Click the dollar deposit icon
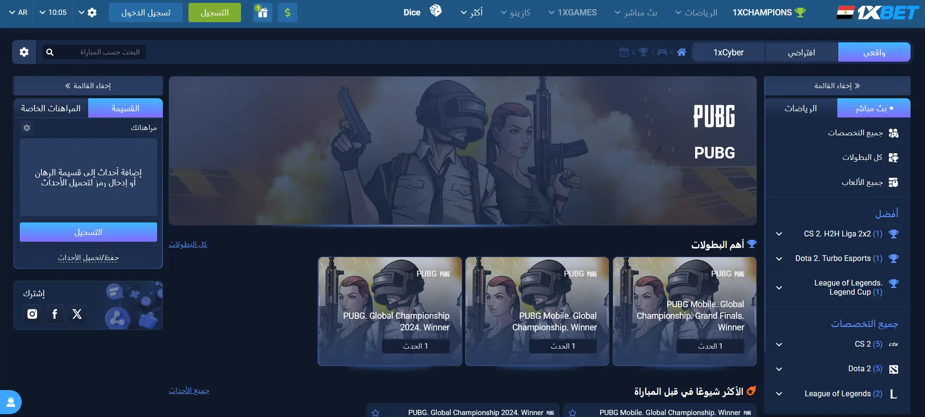Image resolution: width=925 pixels, height=417 pixels. 288,13
